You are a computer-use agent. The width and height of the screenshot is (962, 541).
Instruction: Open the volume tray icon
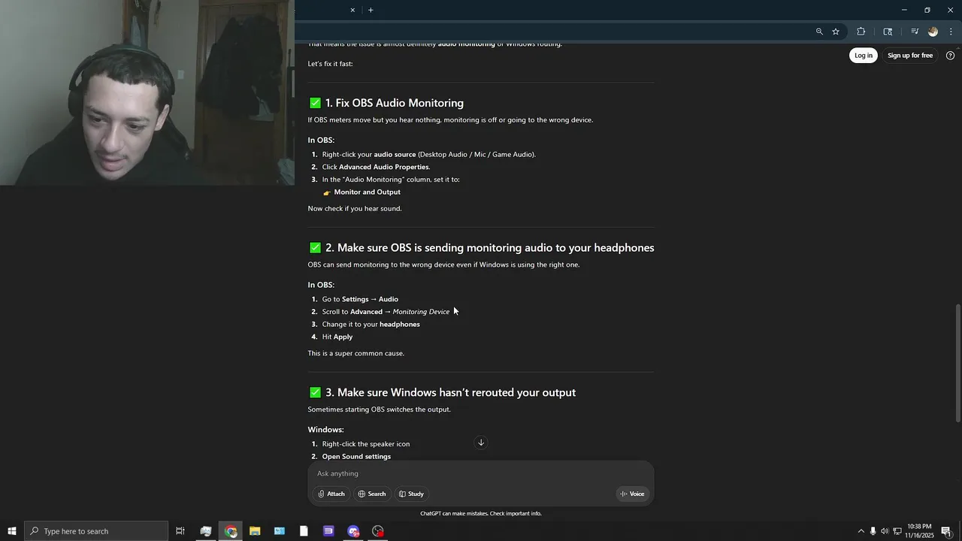point(885,531)
